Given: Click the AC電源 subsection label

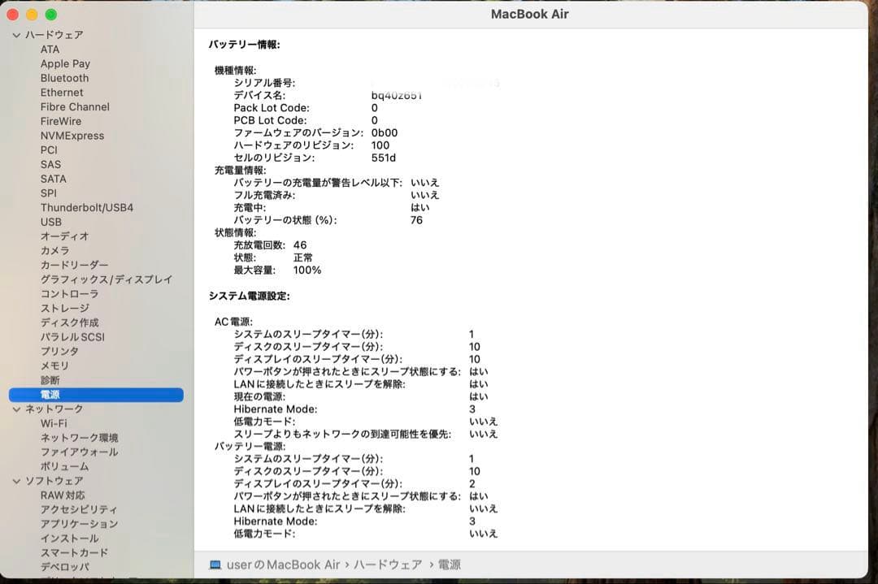Looking at the screenshot, I should pyautogui.click(x=233, y=322).
